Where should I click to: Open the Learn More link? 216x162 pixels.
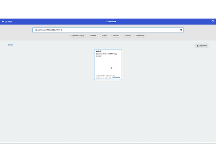(116, 78)
